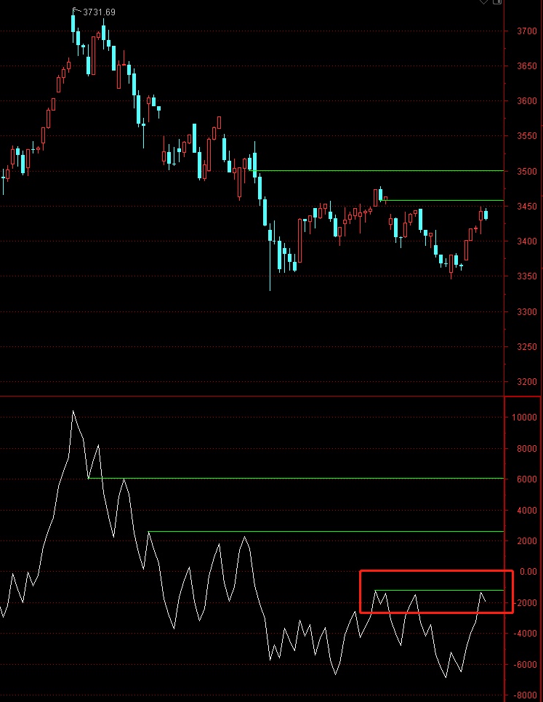
Task: Click the 3400 price axis label
Action: [x=526, y=242]
